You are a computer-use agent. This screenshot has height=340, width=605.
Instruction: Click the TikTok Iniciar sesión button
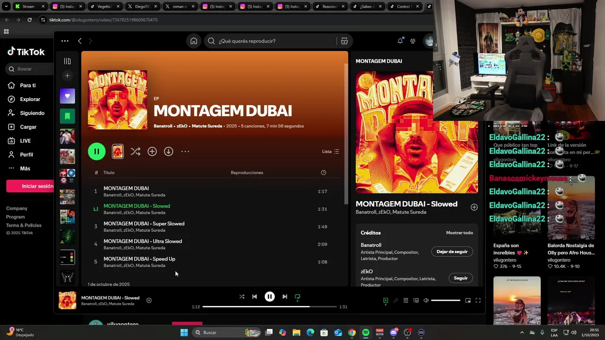30,186
